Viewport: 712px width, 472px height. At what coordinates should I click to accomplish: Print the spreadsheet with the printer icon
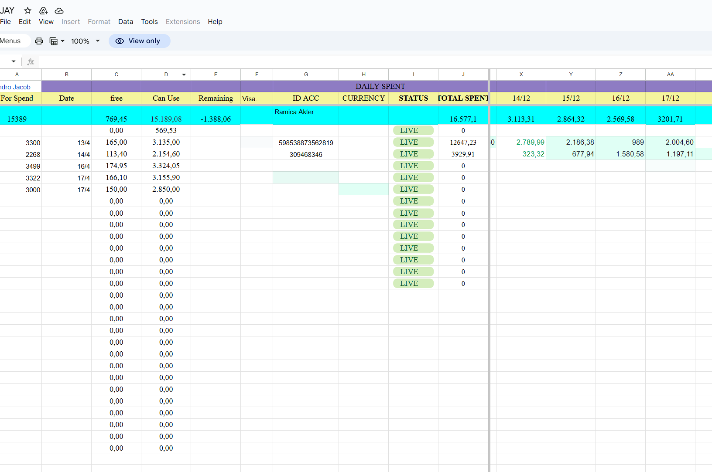(39, 41)
